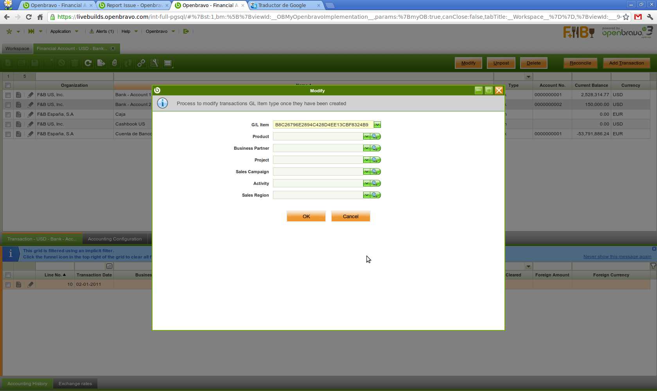This screenshot has width=657, height=391.
Task: Switch to Report Issue browser tab
Action: point(135,5)
